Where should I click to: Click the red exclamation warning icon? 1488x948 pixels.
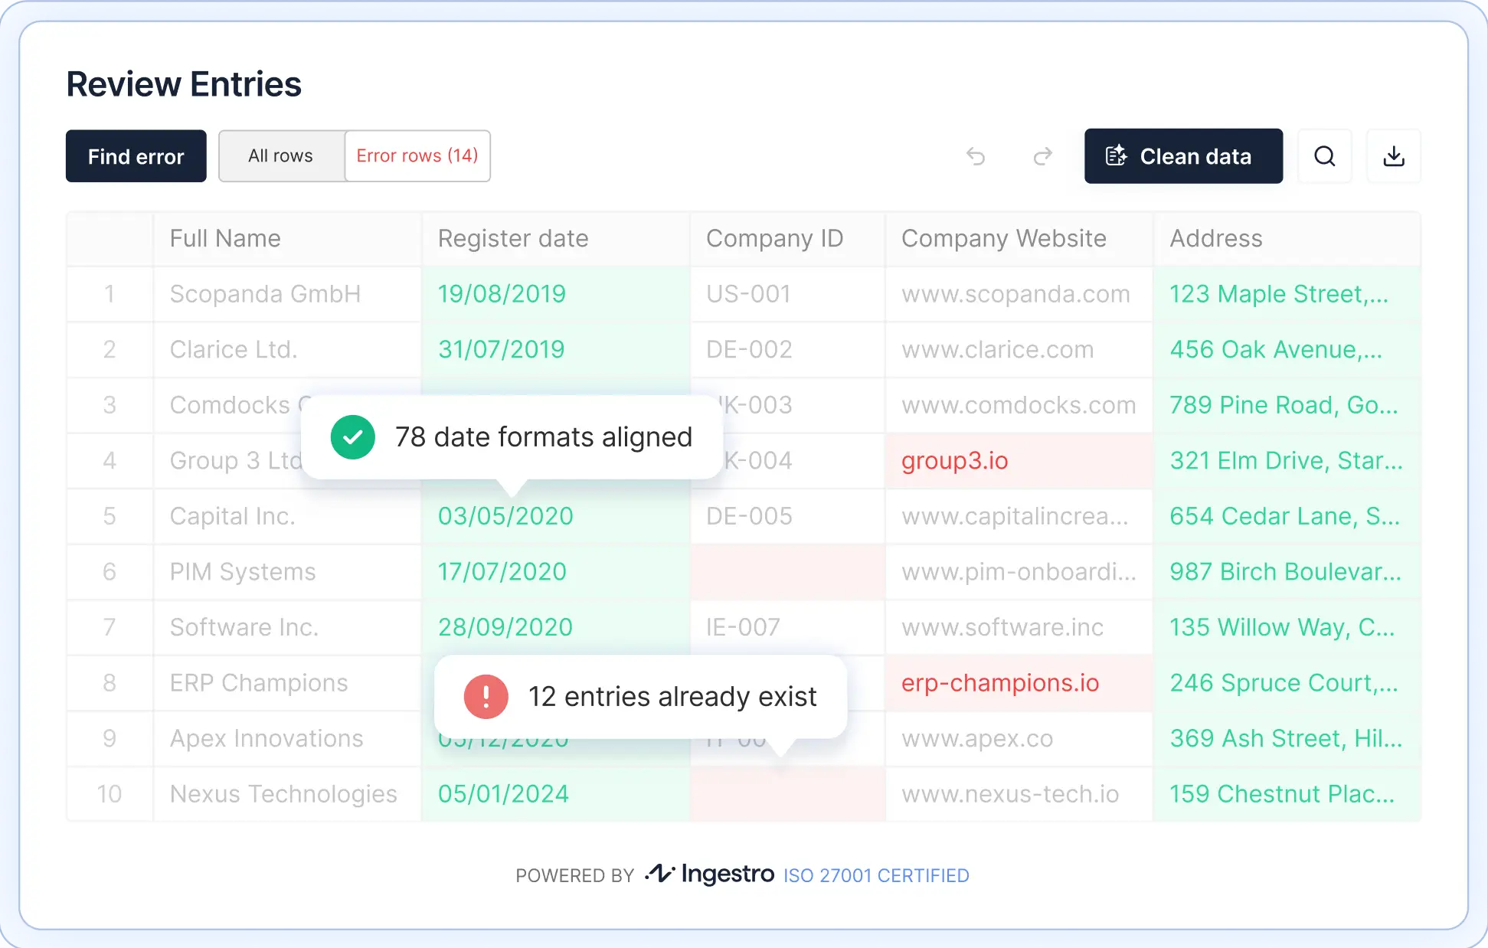(486, 697)
